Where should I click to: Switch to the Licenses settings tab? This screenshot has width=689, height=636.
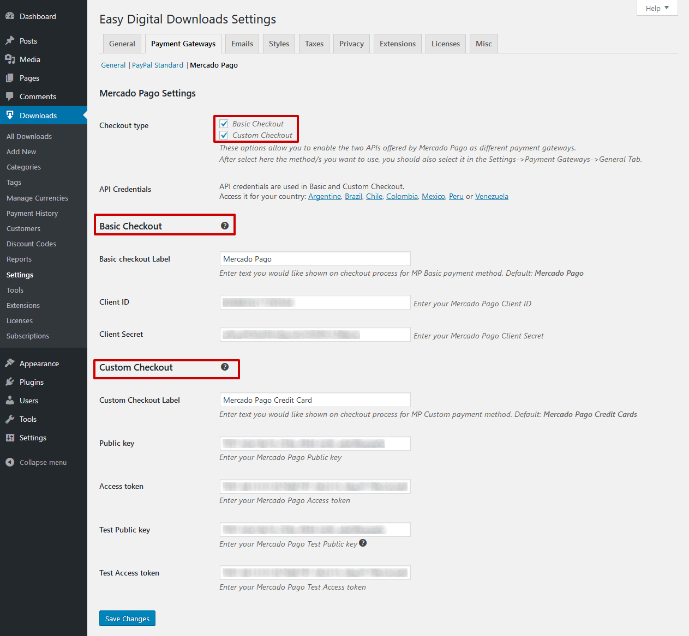point(446,44)
